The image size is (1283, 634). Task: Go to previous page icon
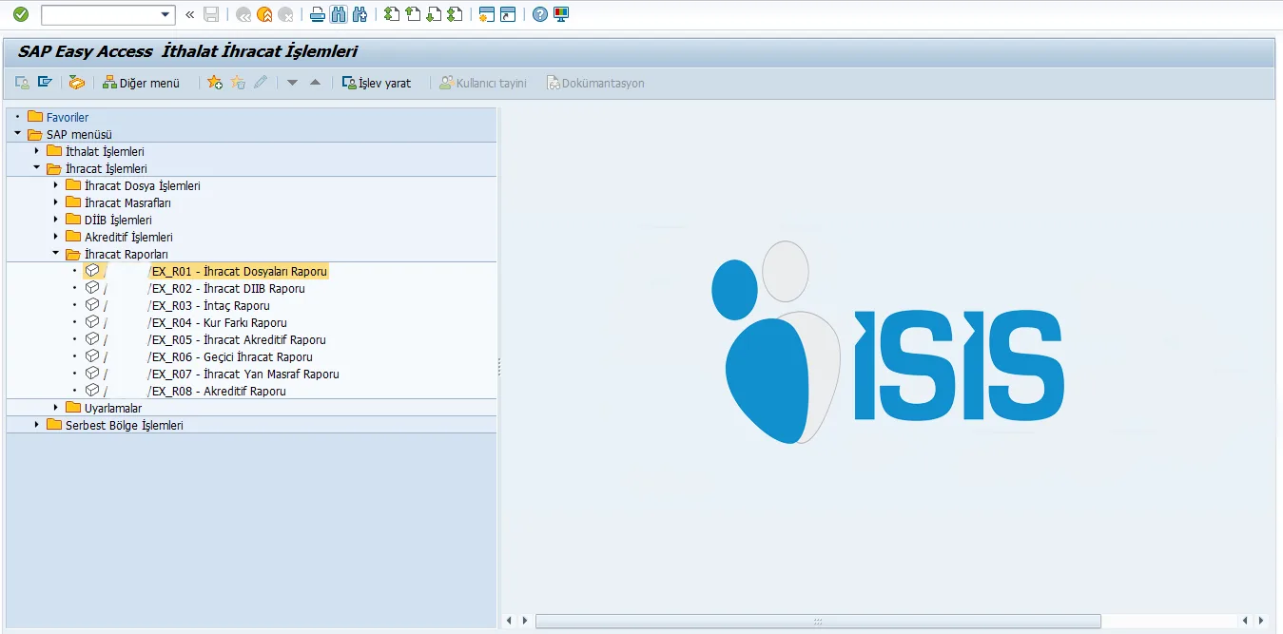(413, 14)
